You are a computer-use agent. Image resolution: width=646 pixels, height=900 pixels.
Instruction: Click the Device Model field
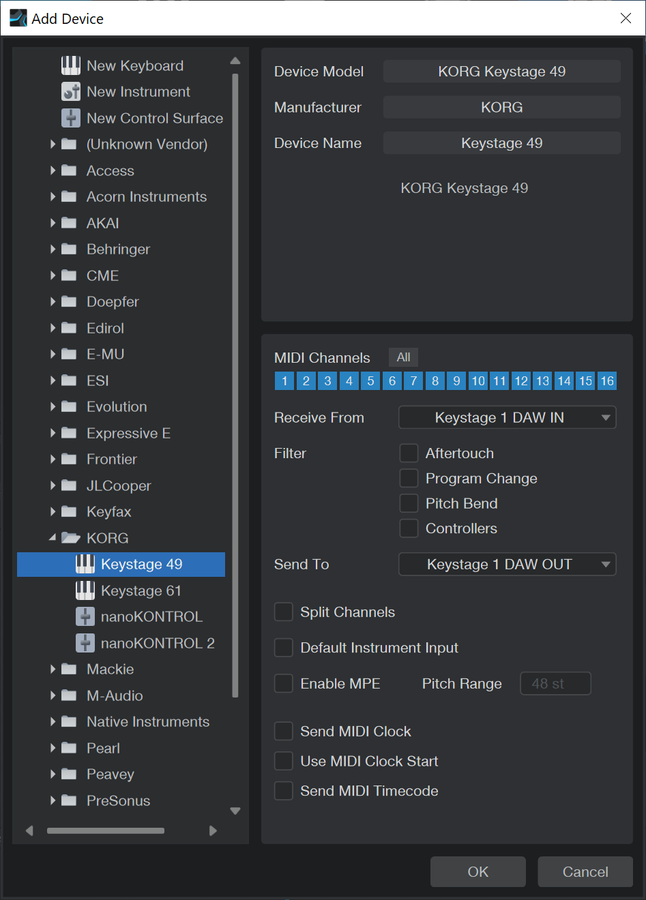(x=501, y=72)
